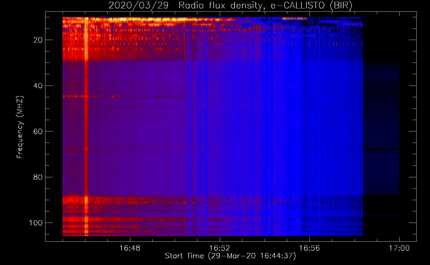The width and height of the screenshot is (430, 265).
Task: Click the 20 MHz frequency tick label
Action: 38,40
